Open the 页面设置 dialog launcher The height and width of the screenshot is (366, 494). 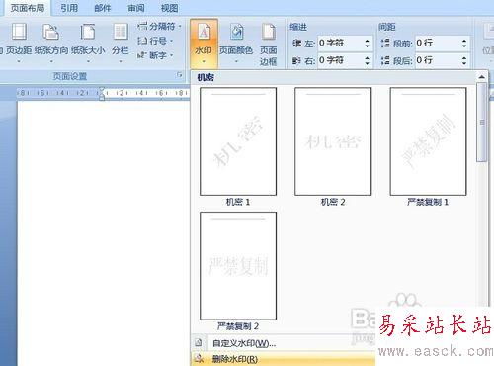[x=180, y=75]
